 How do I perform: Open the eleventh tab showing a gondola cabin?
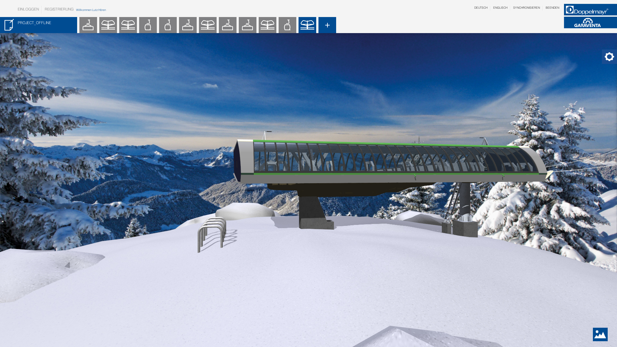[x=287, y=25]
